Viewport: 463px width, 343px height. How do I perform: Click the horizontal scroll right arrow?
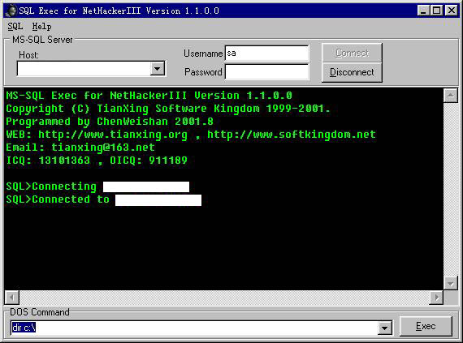(436, 298)
